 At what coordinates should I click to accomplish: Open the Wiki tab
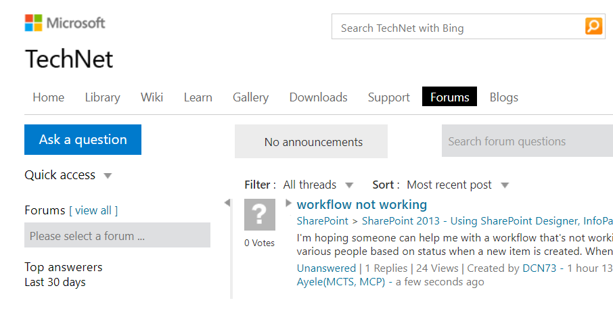pos(152,97)
